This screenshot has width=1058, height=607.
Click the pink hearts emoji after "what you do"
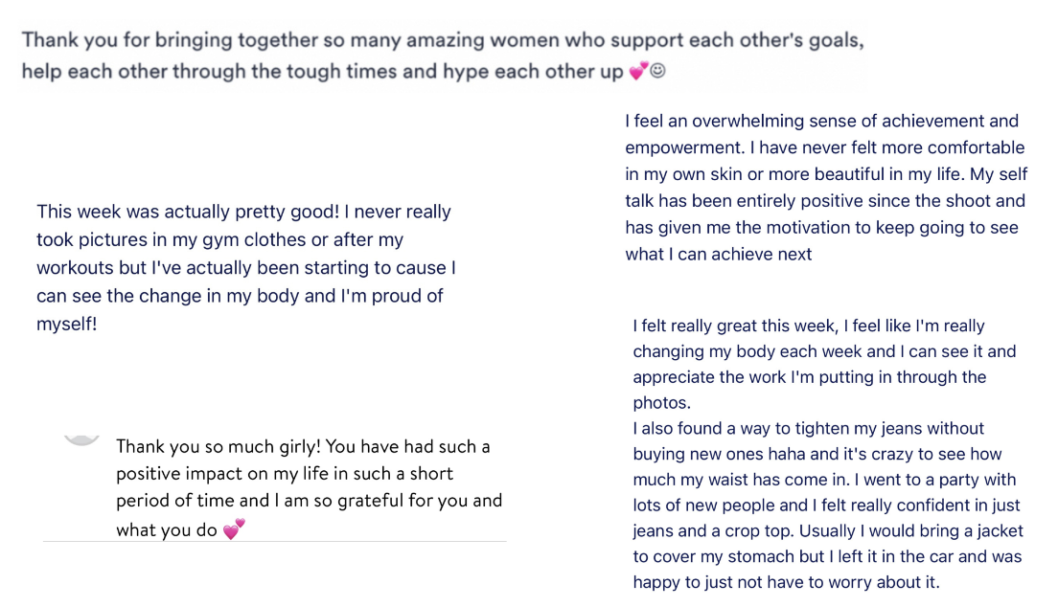tap(234, 529)
